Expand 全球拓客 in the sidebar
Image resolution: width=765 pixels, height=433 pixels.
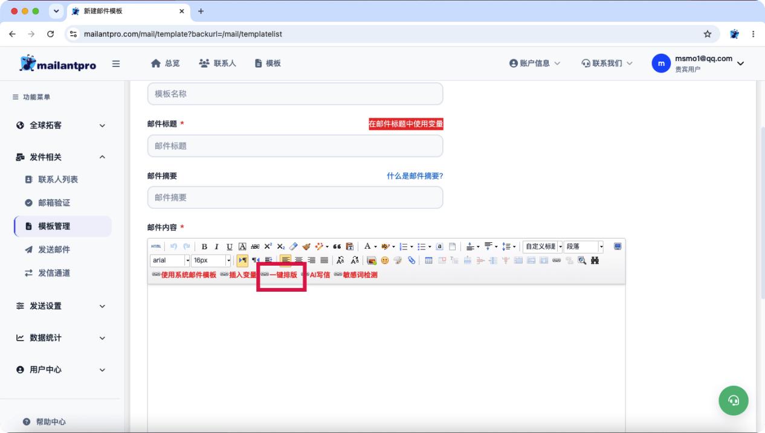[x=60, y=126]
